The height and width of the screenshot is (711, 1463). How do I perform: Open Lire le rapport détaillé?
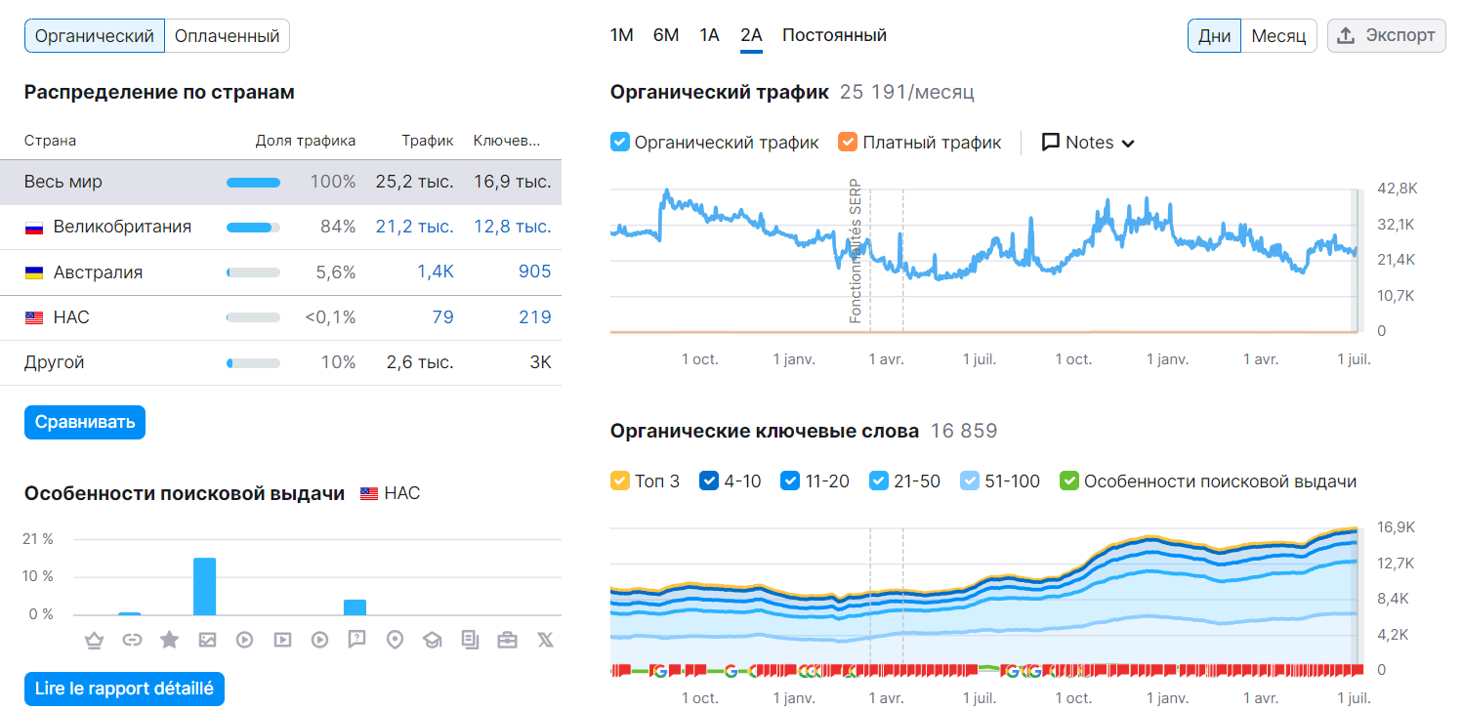coord(123,689)
